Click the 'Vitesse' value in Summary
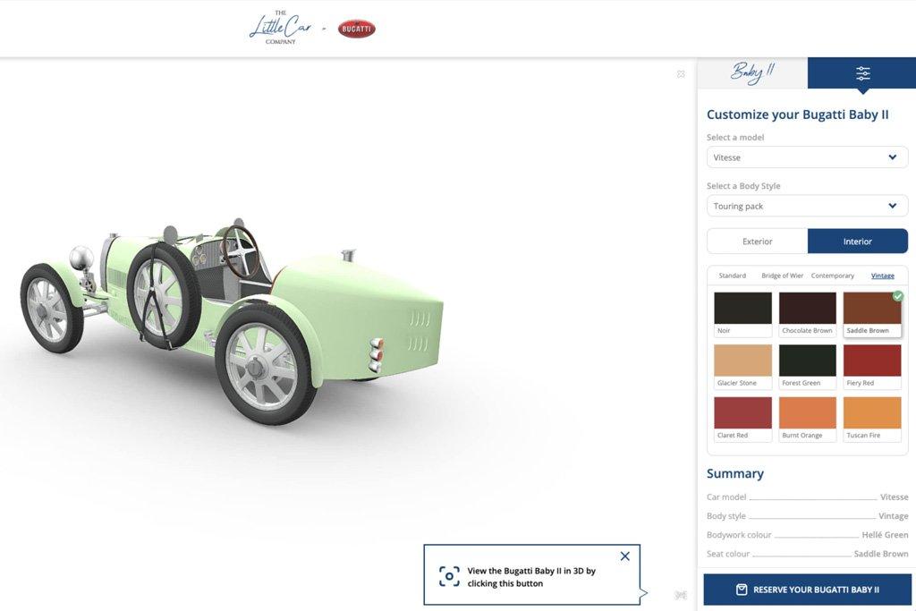916x611 pixels. click(x=894, y=497)
